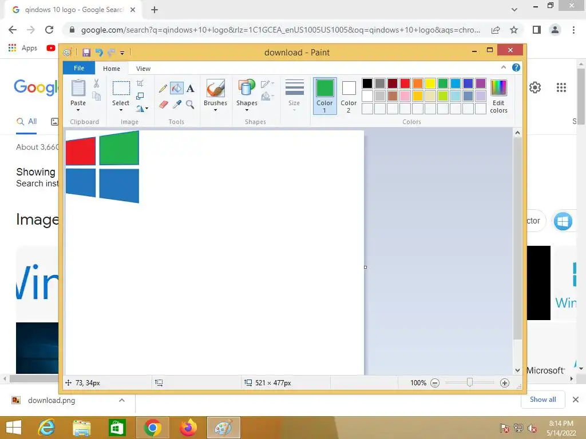The image size is (586, 439).
Task: Click the Chrome share icon in address bar
Action: click(x=496, y=30)
